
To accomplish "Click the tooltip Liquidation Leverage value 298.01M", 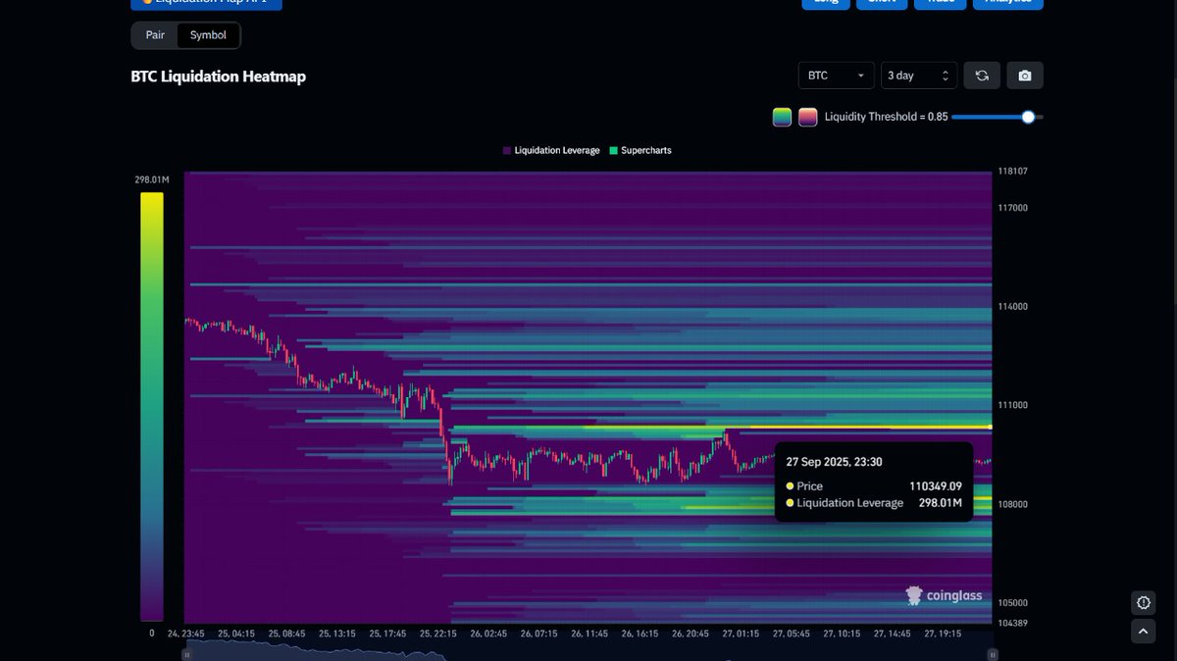I will [x=941, y=503].
